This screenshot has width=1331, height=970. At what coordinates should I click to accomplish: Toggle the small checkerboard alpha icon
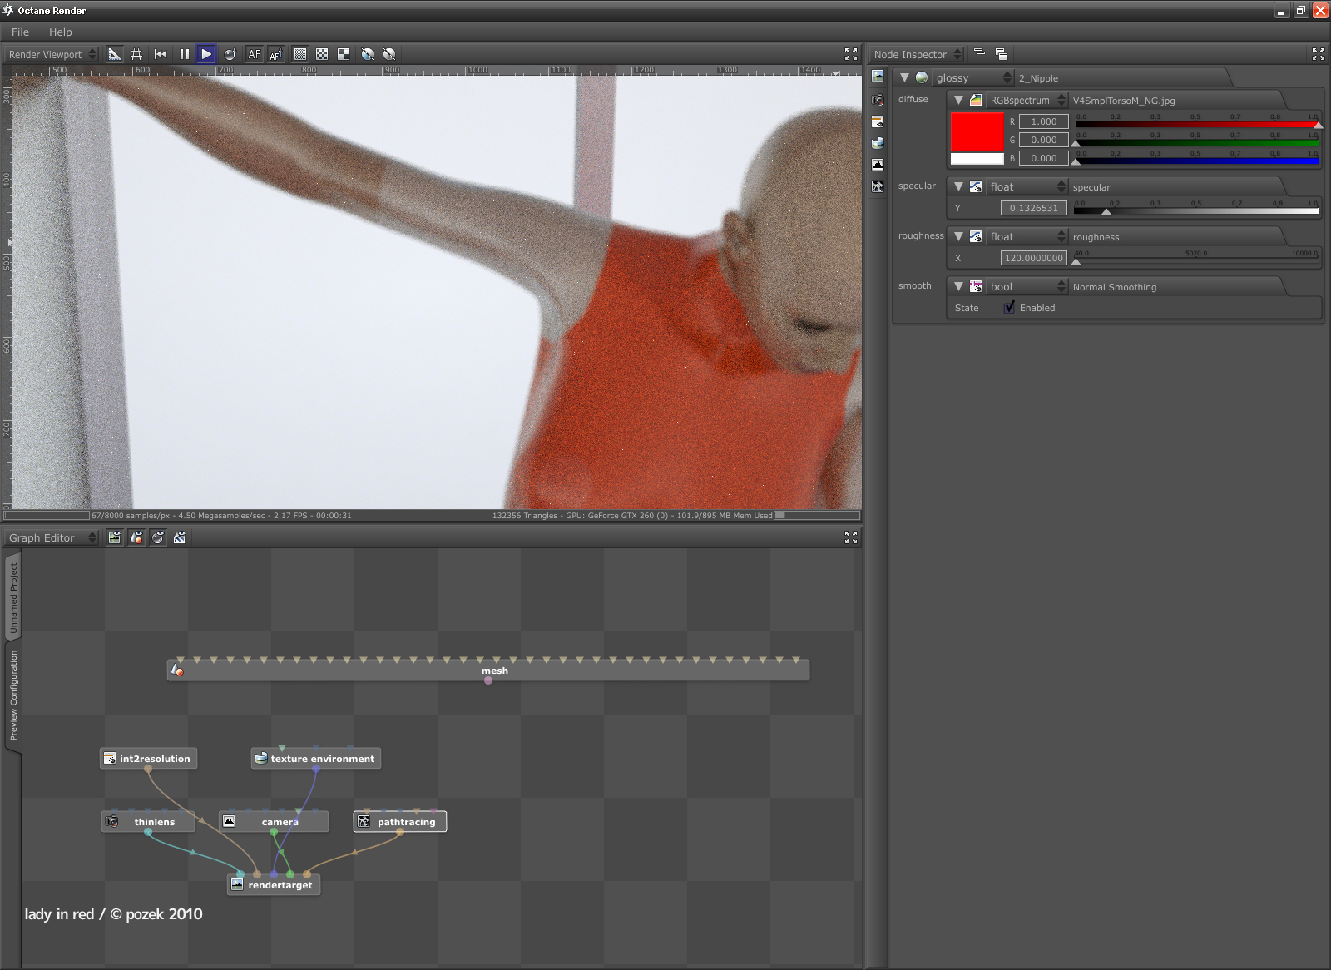(x=322, y=54)
